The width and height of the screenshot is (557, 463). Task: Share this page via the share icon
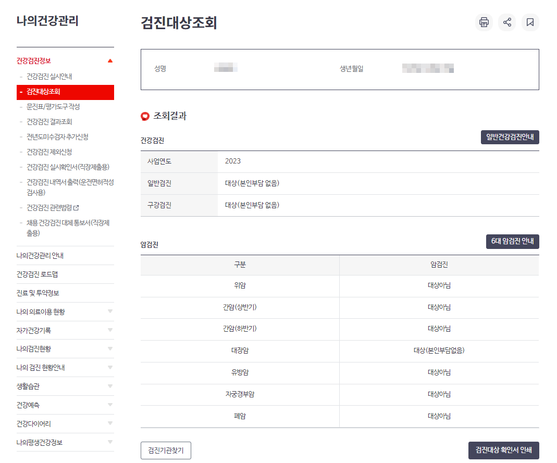506,22
